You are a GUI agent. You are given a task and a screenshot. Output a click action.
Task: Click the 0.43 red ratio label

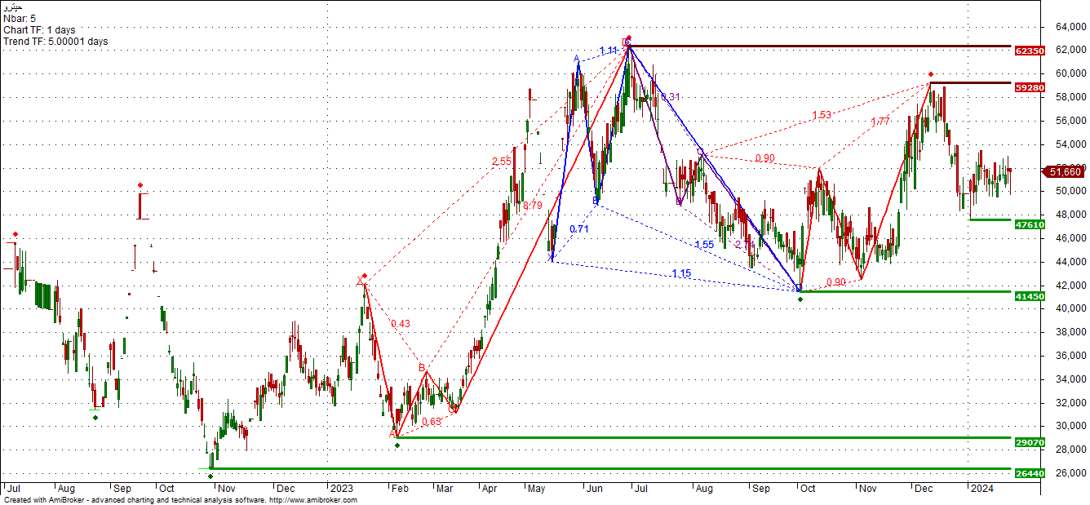pos(400,324)
